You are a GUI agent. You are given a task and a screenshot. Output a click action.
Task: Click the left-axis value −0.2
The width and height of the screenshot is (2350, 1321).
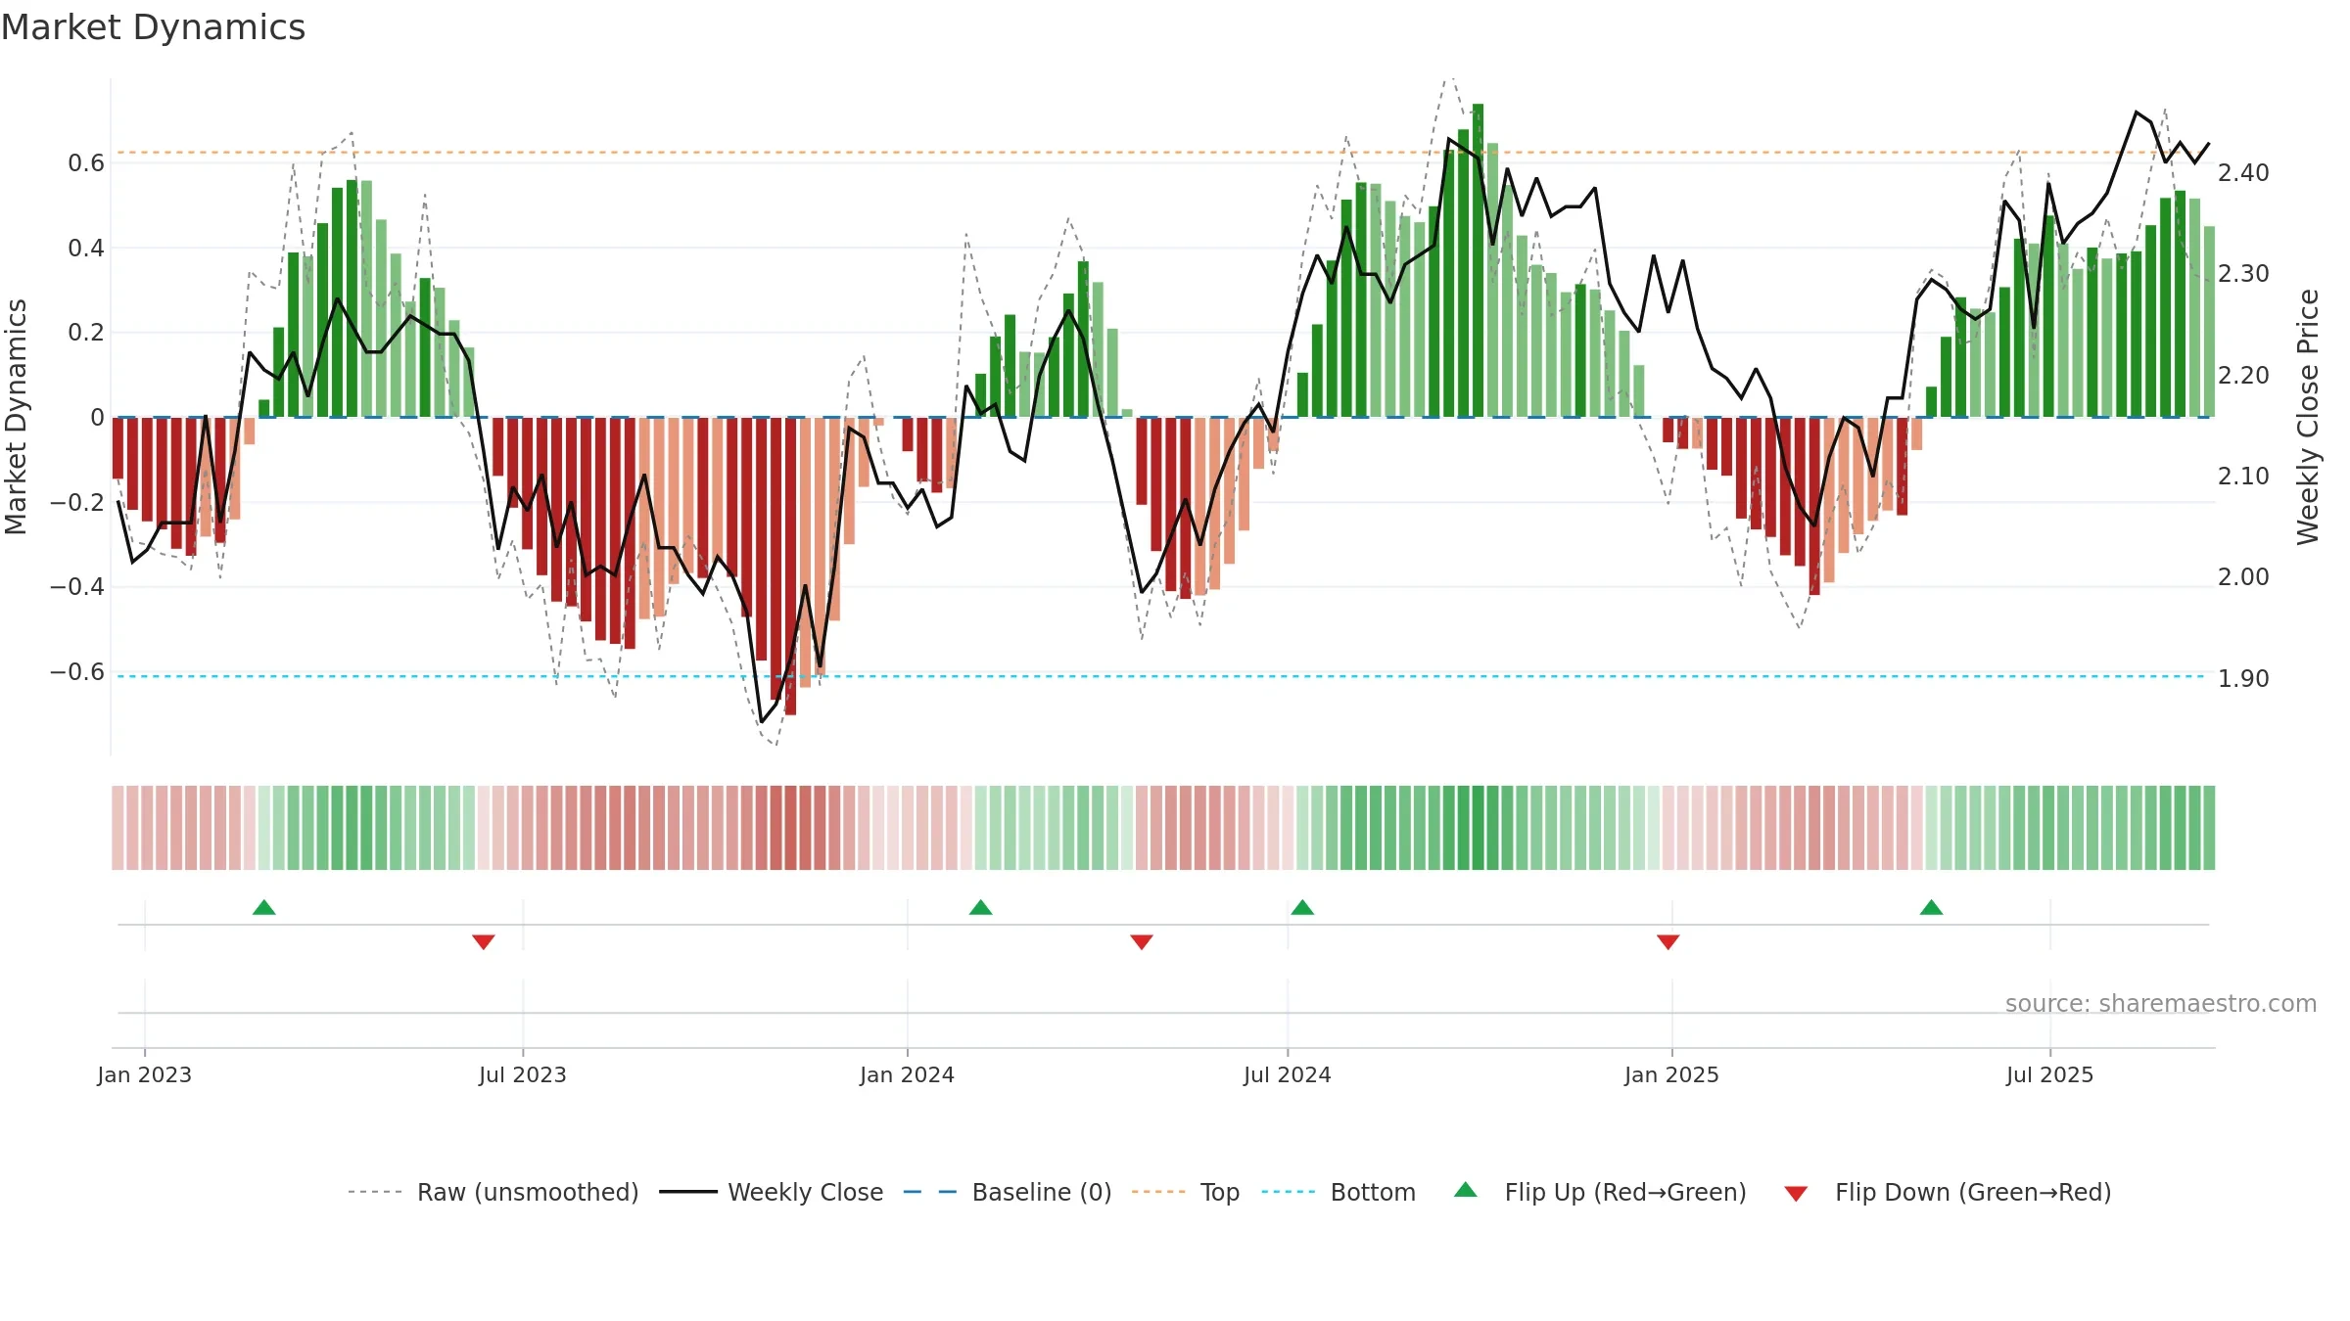tap(77, 503)
